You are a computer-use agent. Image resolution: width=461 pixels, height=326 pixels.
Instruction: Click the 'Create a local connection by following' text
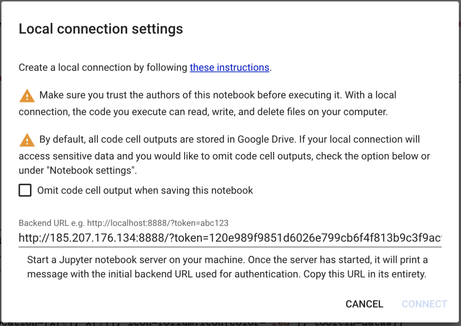103,67
